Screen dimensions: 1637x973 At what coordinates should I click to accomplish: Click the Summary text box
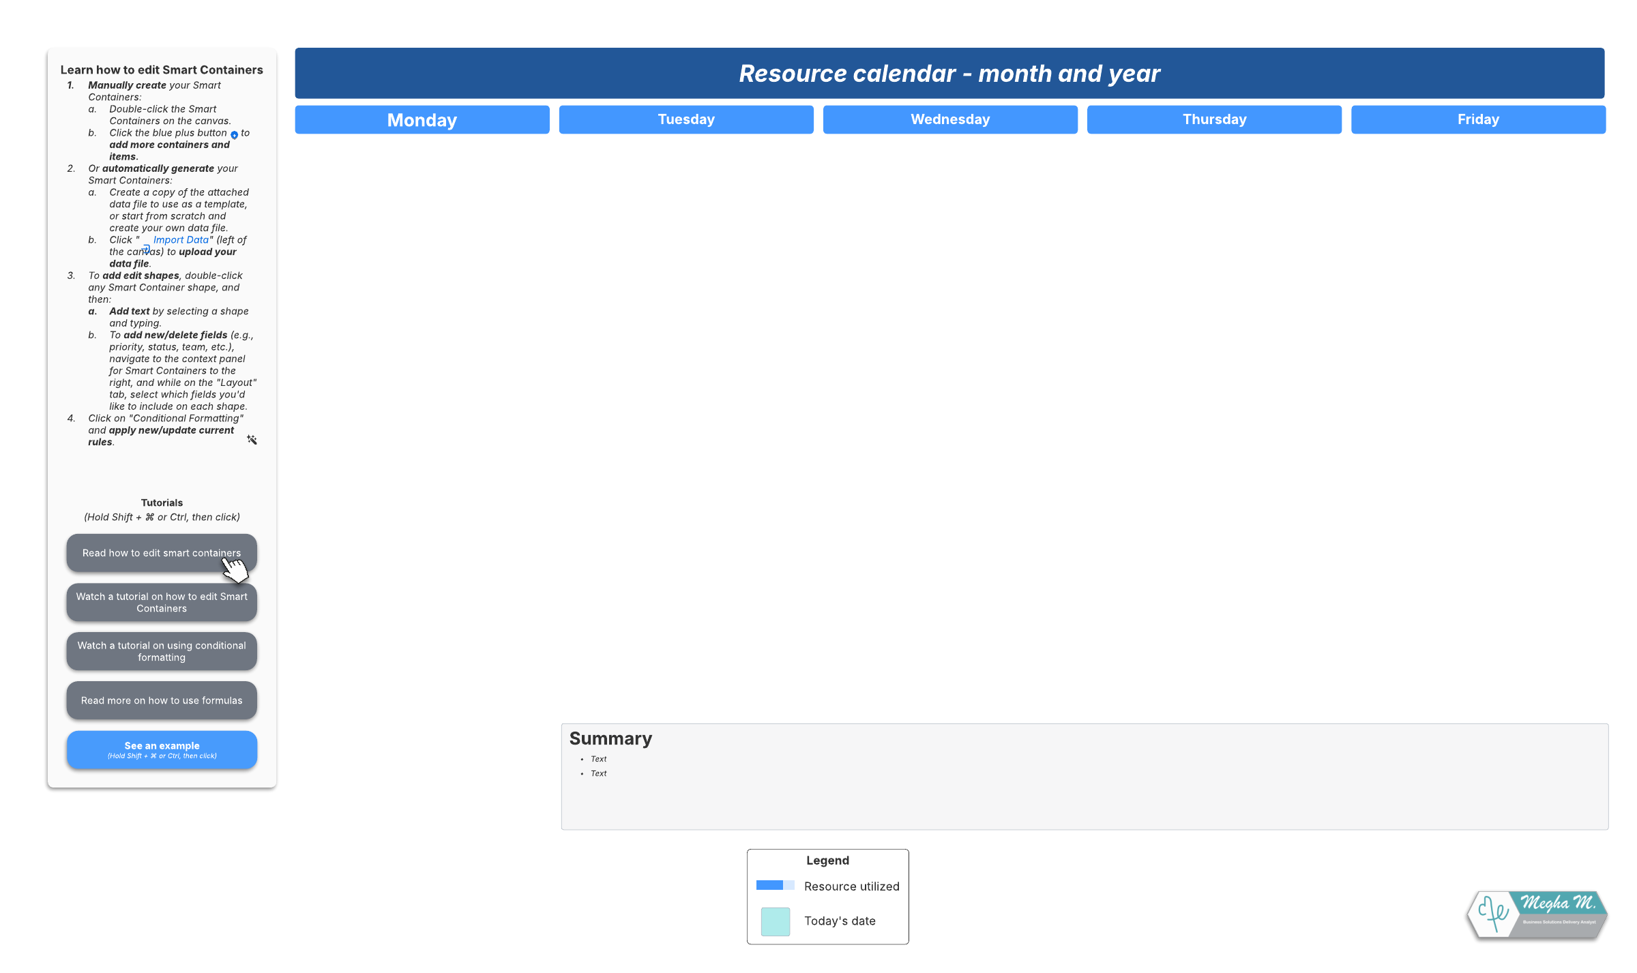[1085, 777]
